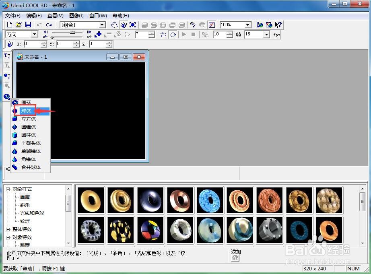Collapse the 对象样式 tree node
The width and height of the screenshot is (371, 274).
[8, 189]
